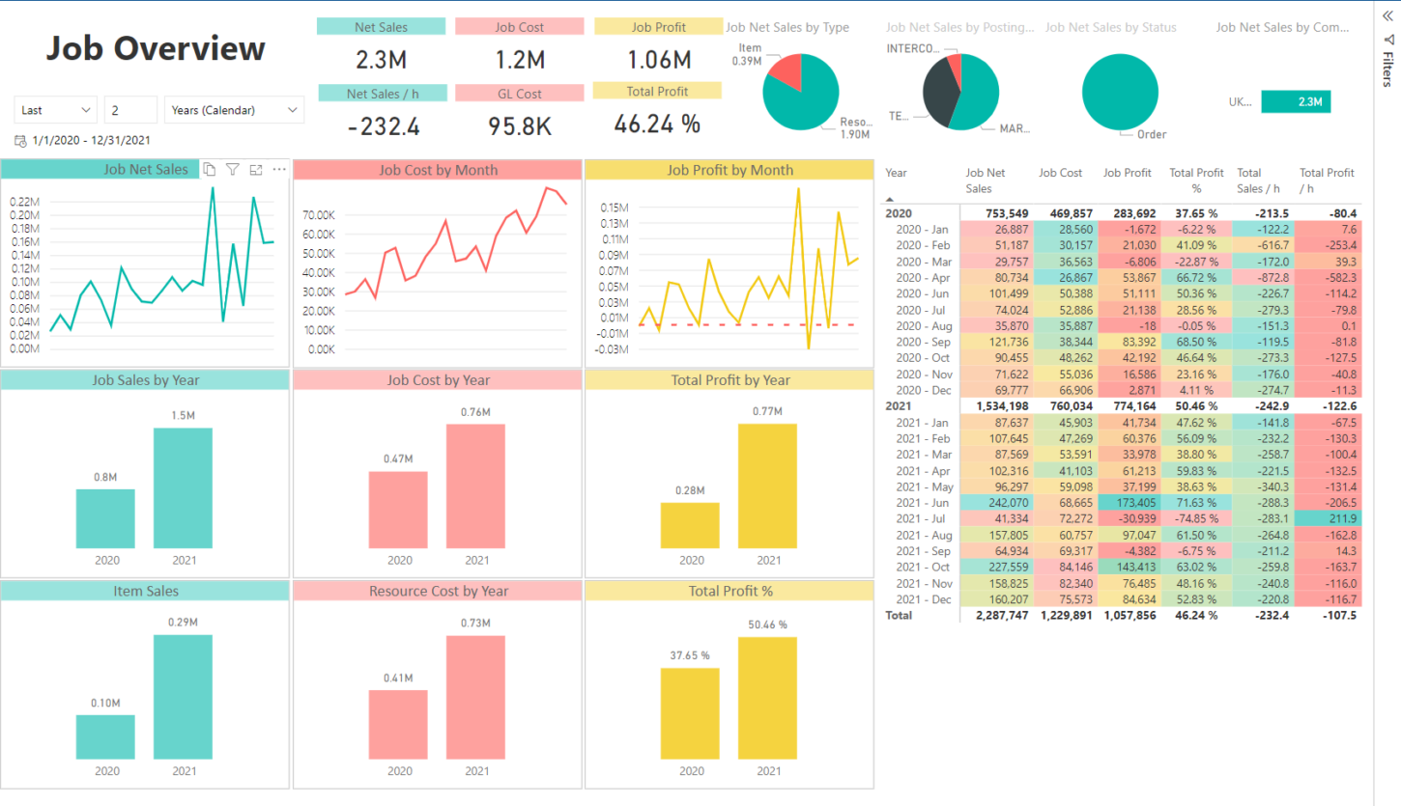The height and width of the screenshot is (806, 1401).
Task: Click the number field showing 2
Action: click(x=130, y=110)
